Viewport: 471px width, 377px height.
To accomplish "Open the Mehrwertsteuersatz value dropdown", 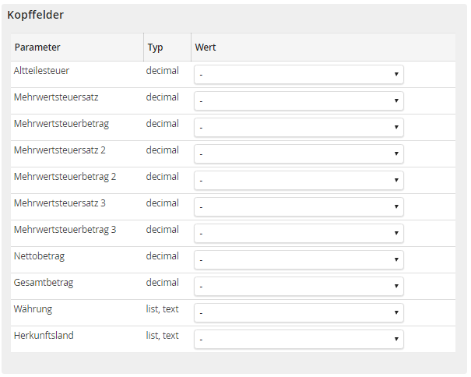I will click(298, 101).
